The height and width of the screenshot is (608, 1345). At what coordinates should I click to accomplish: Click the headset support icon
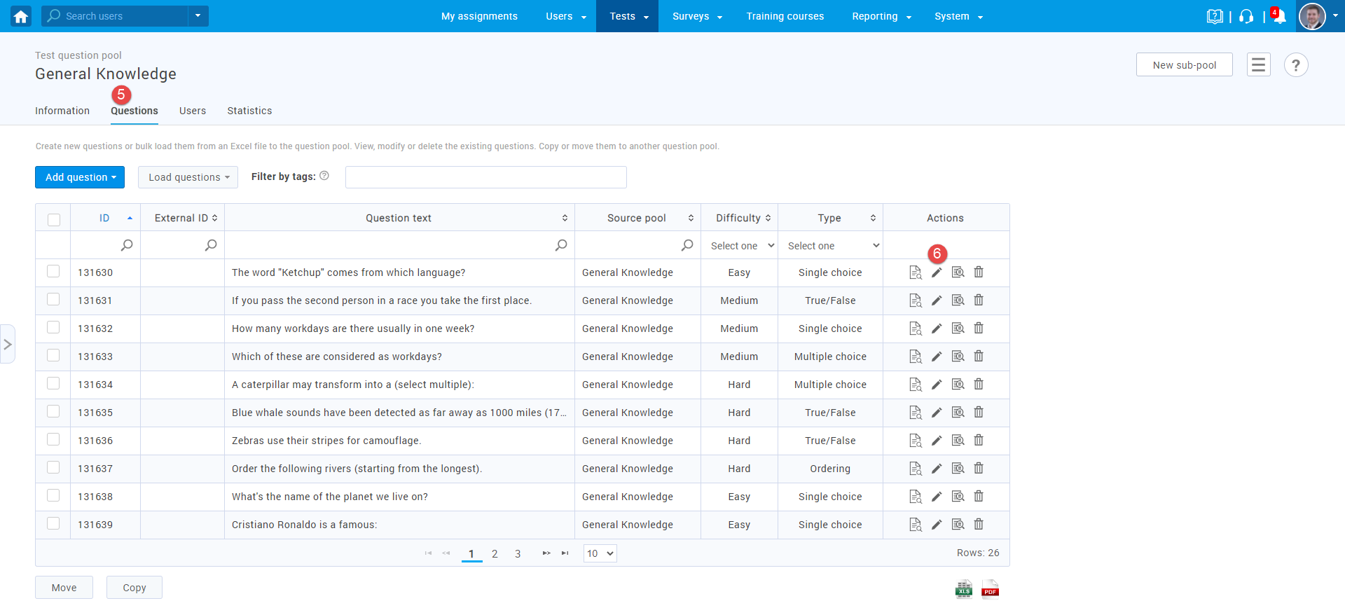point(1246,17)
